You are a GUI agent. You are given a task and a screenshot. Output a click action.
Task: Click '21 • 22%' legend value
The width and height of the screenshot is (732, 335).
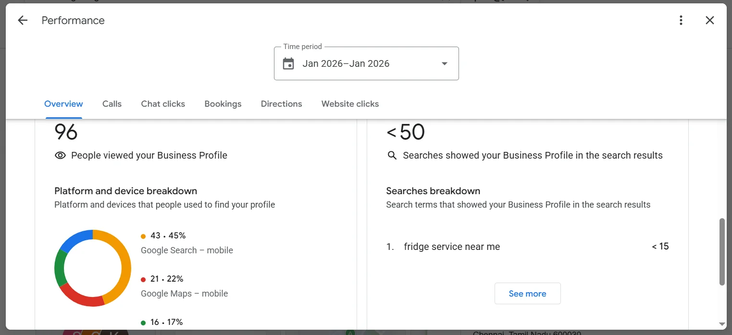pos(167,279)
